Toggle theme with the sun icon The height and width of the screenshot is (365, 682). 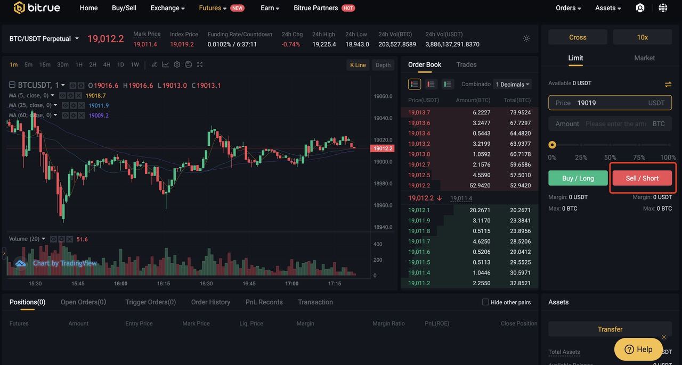click(526, 38)
